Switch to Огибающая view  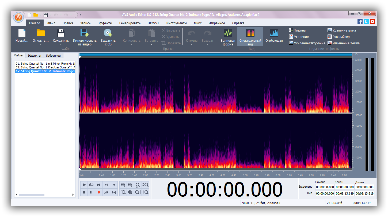pos(274,36)
